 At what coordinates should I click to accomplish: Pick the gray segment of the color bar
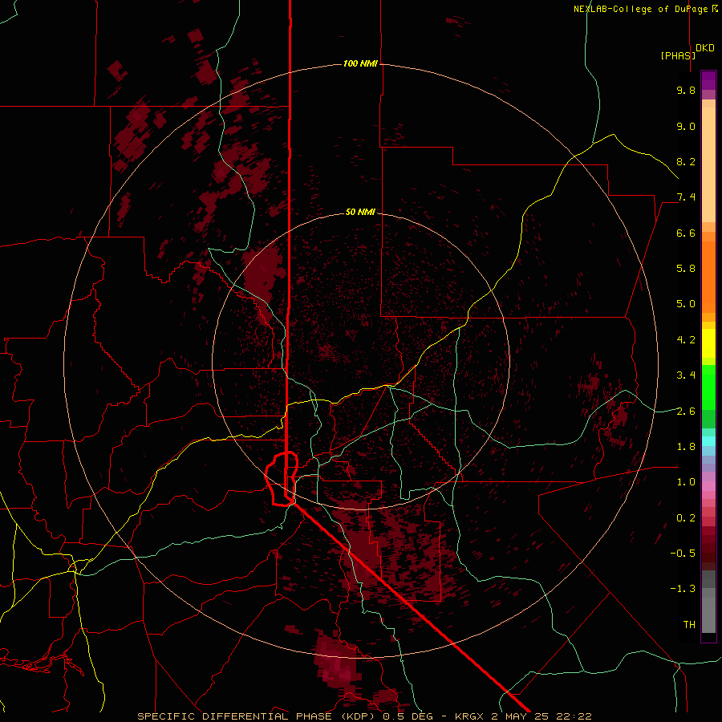point(708,601)
